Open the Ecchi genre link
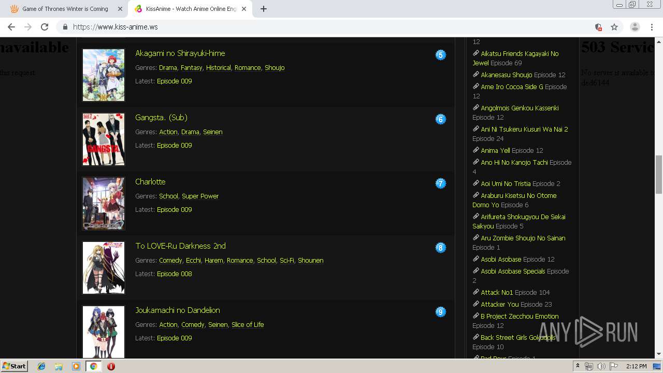Viewport: 663px width, 373px height. click(x=193, y=261)
